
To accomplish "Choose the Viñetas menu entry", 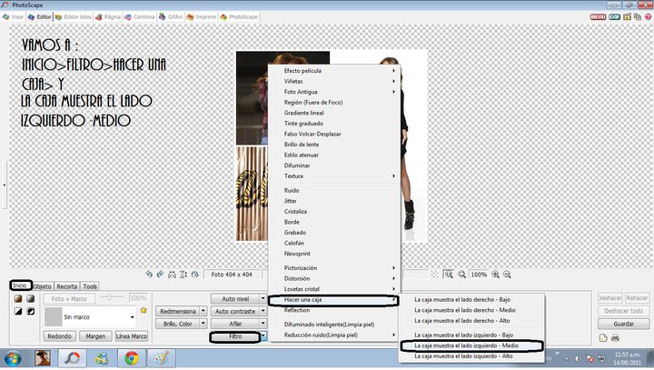I will click(333, 81).
